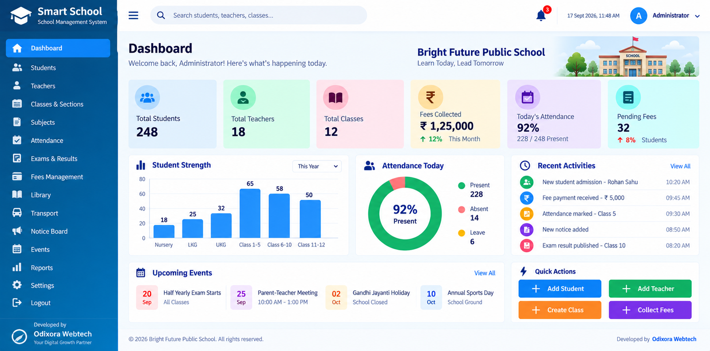Click the green Present legend dot

tap(461, 185)
